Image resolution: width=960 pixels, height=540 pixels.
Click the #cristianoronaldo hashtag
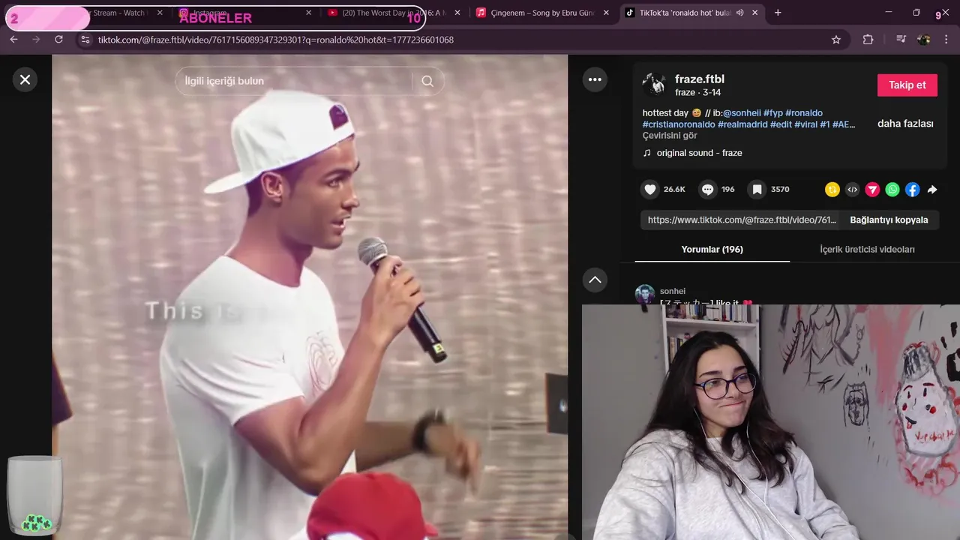(679, 124)
